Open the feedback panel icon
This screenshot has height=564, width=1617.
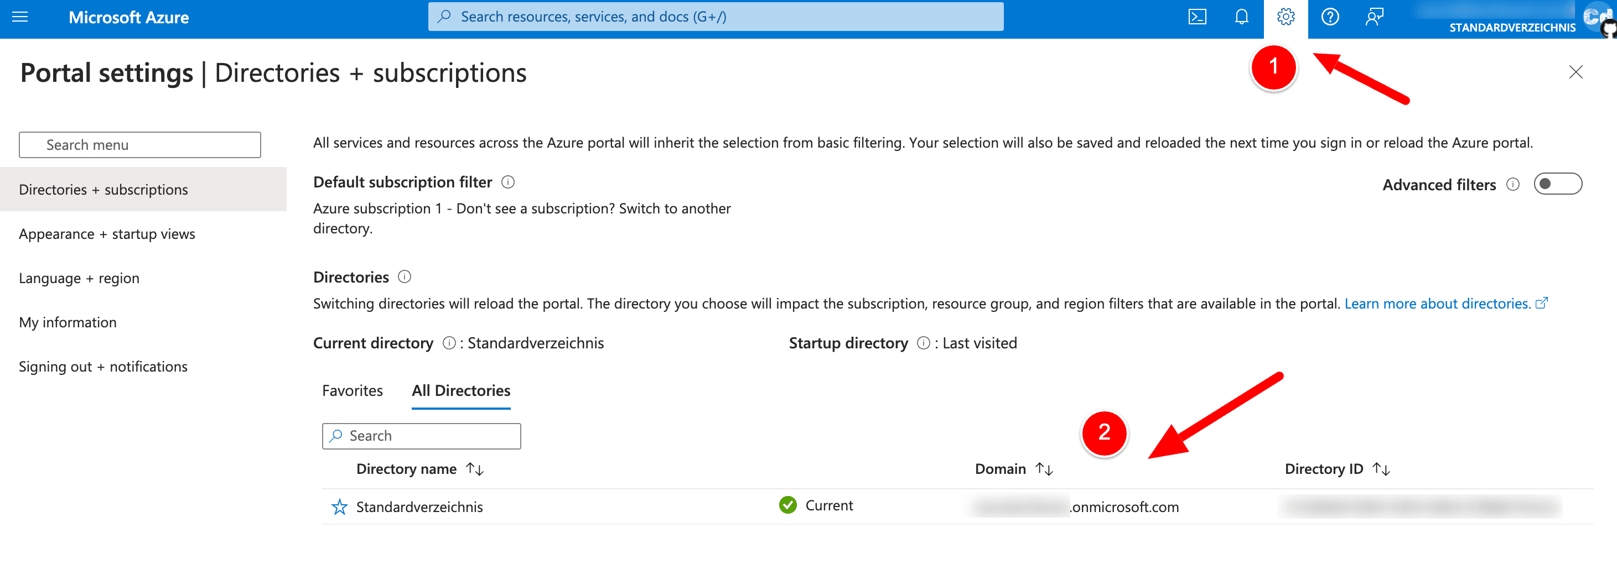[x=1374, y=17]
